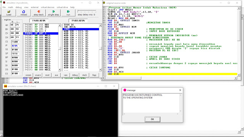The image size is (244, 137).
Task: Click the DI register field
Action: click(15, 65)
